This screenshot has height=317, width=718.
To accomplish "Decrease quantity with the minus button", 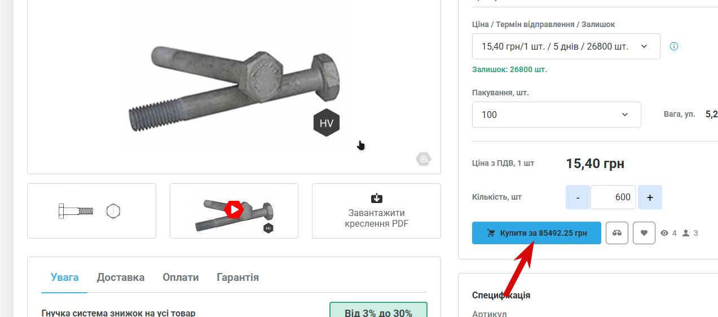I will click(x=578, y=197).
